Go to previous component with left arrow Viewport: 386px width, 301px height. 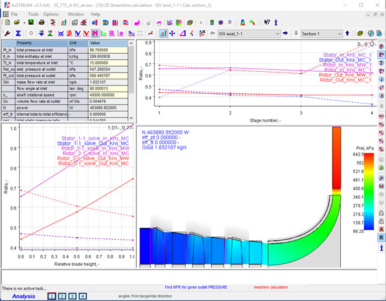coord(212,33)
